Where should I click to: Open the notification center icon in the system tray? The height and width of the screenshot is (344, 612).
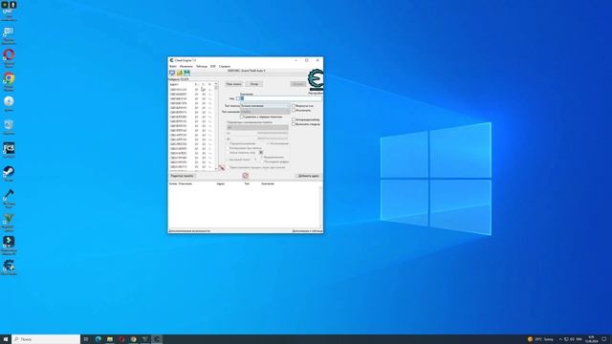[x=604, y=339]
